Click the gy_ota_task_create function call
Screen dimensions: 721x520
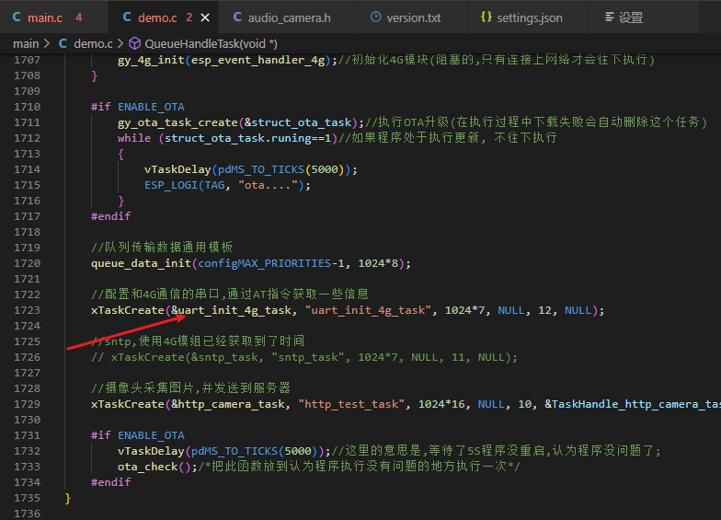tap(177, 122)
